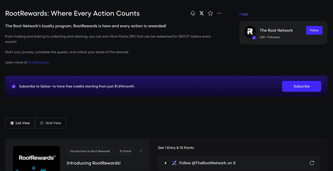Screen dimensions: 333x171
Task: Click the Introduction to Root Rewards! tag
Action: point(90,151)
